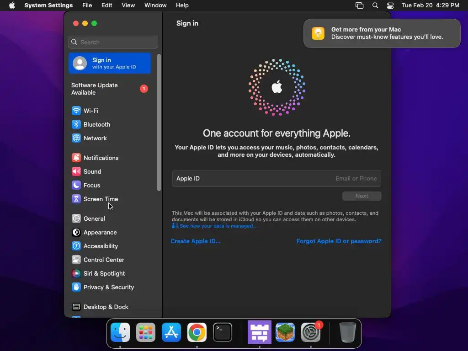The image size is (468, 351).
Task: Open the Window menu
Action: coord(155,5)
